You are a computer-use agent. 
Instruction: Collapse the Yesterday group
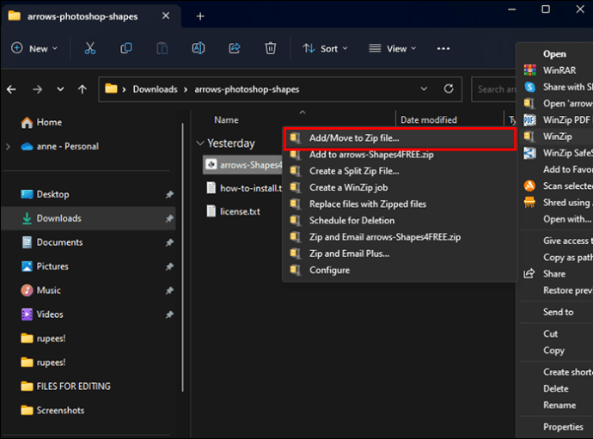(x=200, y=143)
